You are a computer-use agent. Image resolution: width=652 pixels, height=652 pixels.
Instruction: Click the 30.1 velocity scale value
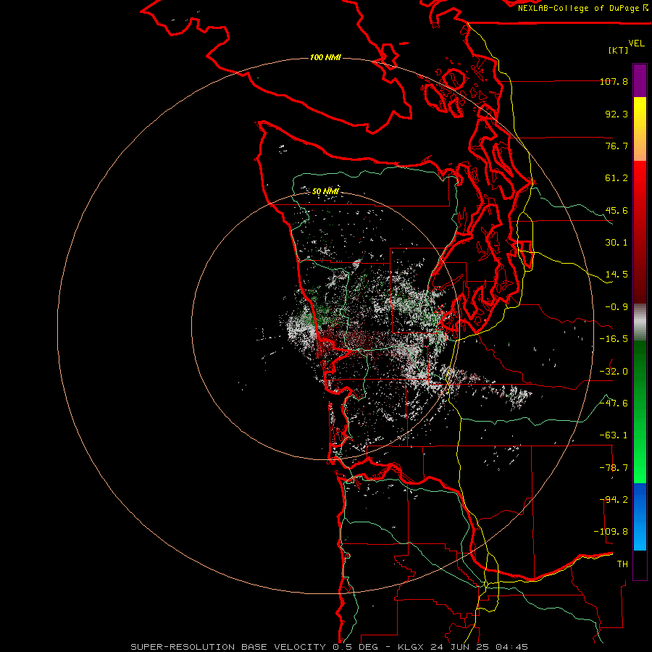pos(617,243)
